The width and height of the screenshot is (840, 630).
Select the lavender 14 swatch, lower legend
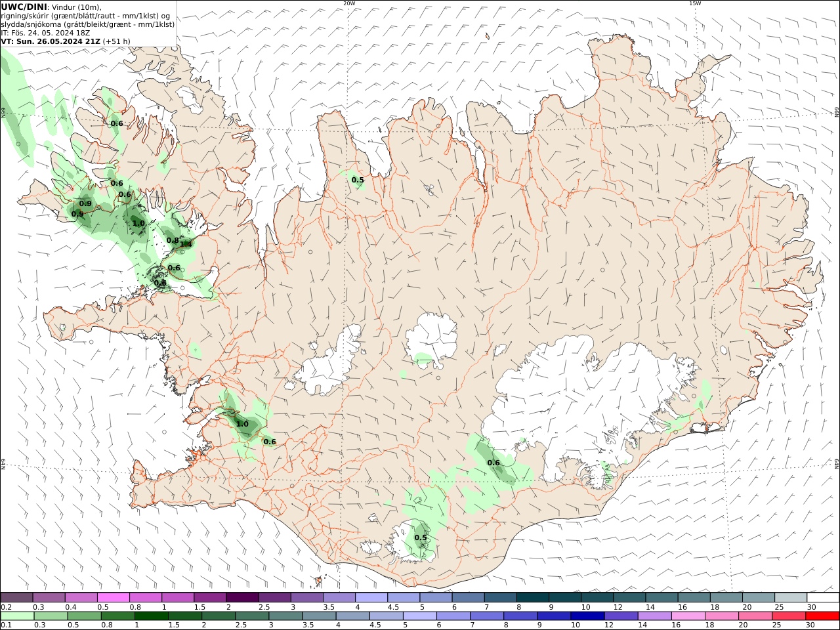coord(654,616)
